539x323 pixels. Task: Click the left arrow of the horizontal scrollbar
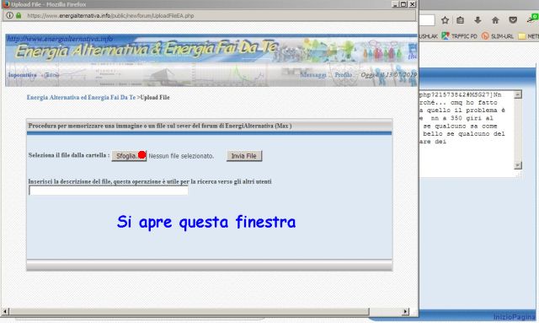coord(5,312)
